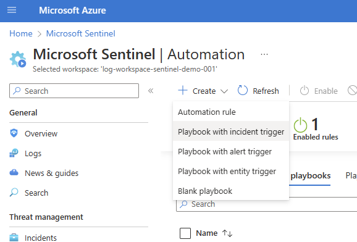This screenshot has height=242, width=357.
Task: Choose Playbook with entity trigger
Action: pyautogui.click(x=231, y=171)
